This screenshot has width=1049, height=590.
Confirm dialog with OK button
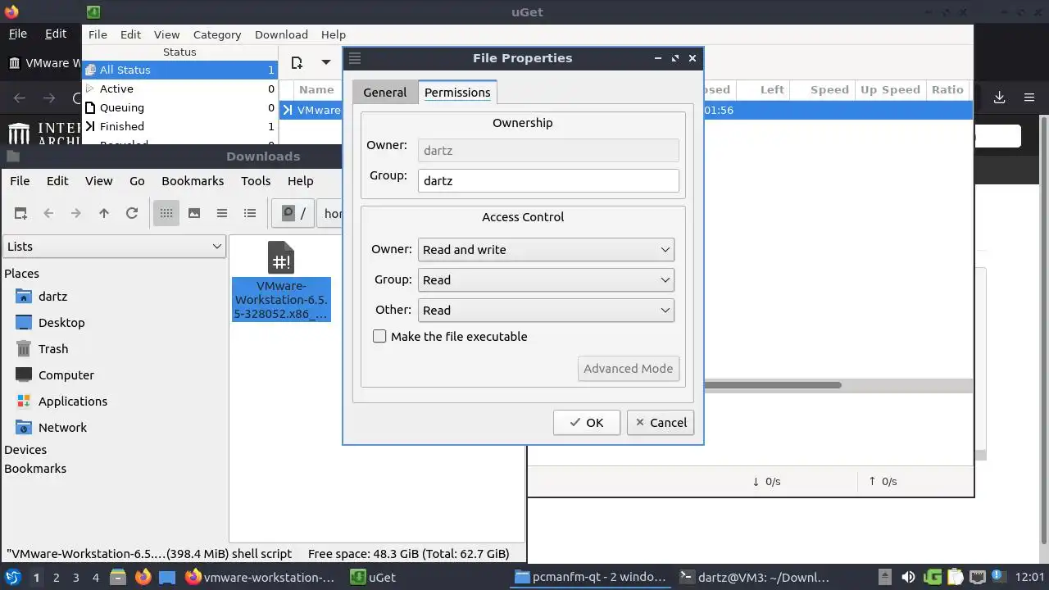pos(586,423)
